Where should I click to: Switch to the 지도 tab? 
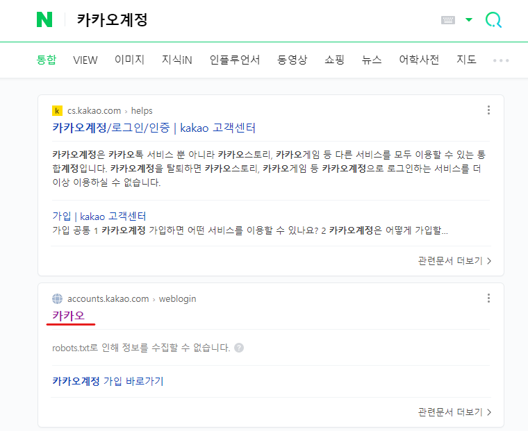(466, 60)
